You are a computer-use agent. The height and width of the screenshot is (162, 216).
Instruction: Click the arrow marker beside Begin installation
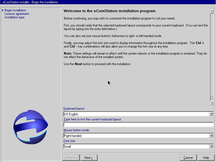(x=3, y=10)
